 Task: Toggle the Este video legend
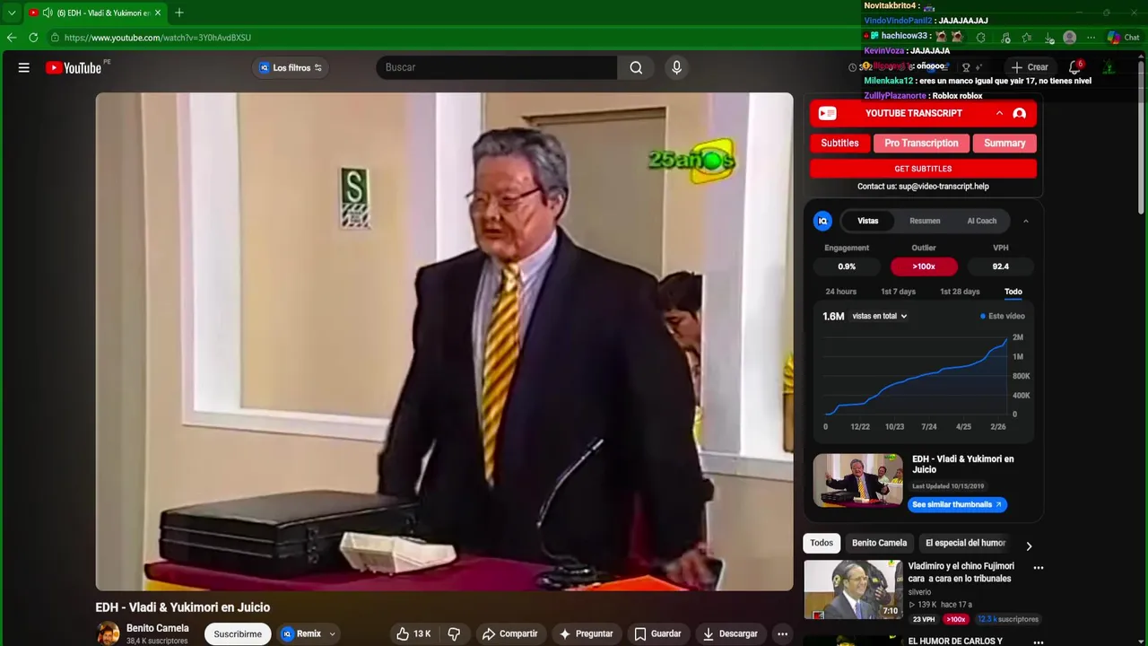[1003, 316]
